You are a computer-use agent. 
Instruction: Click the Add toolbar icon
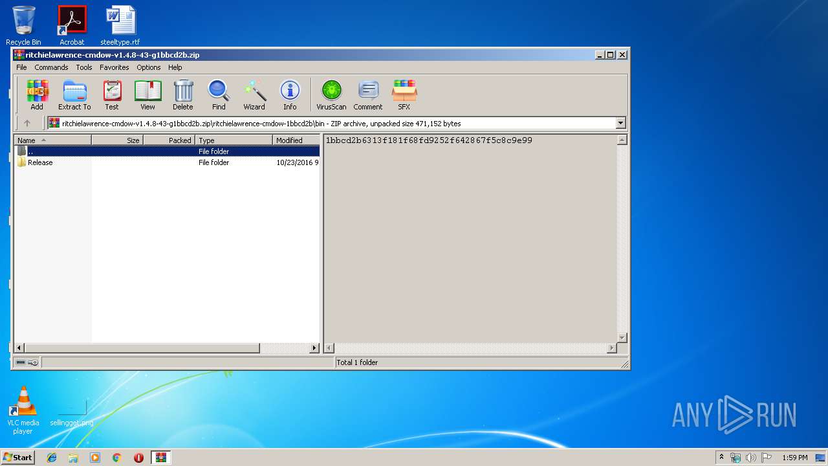click(37, 95)
